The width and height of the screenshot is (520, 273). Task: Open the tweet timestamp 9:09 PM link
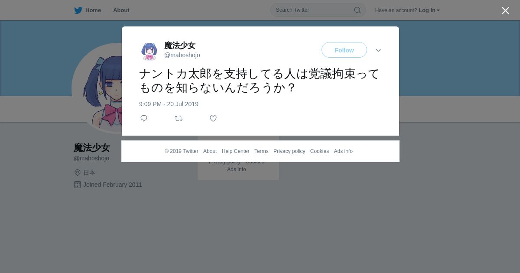click(169, 104)
